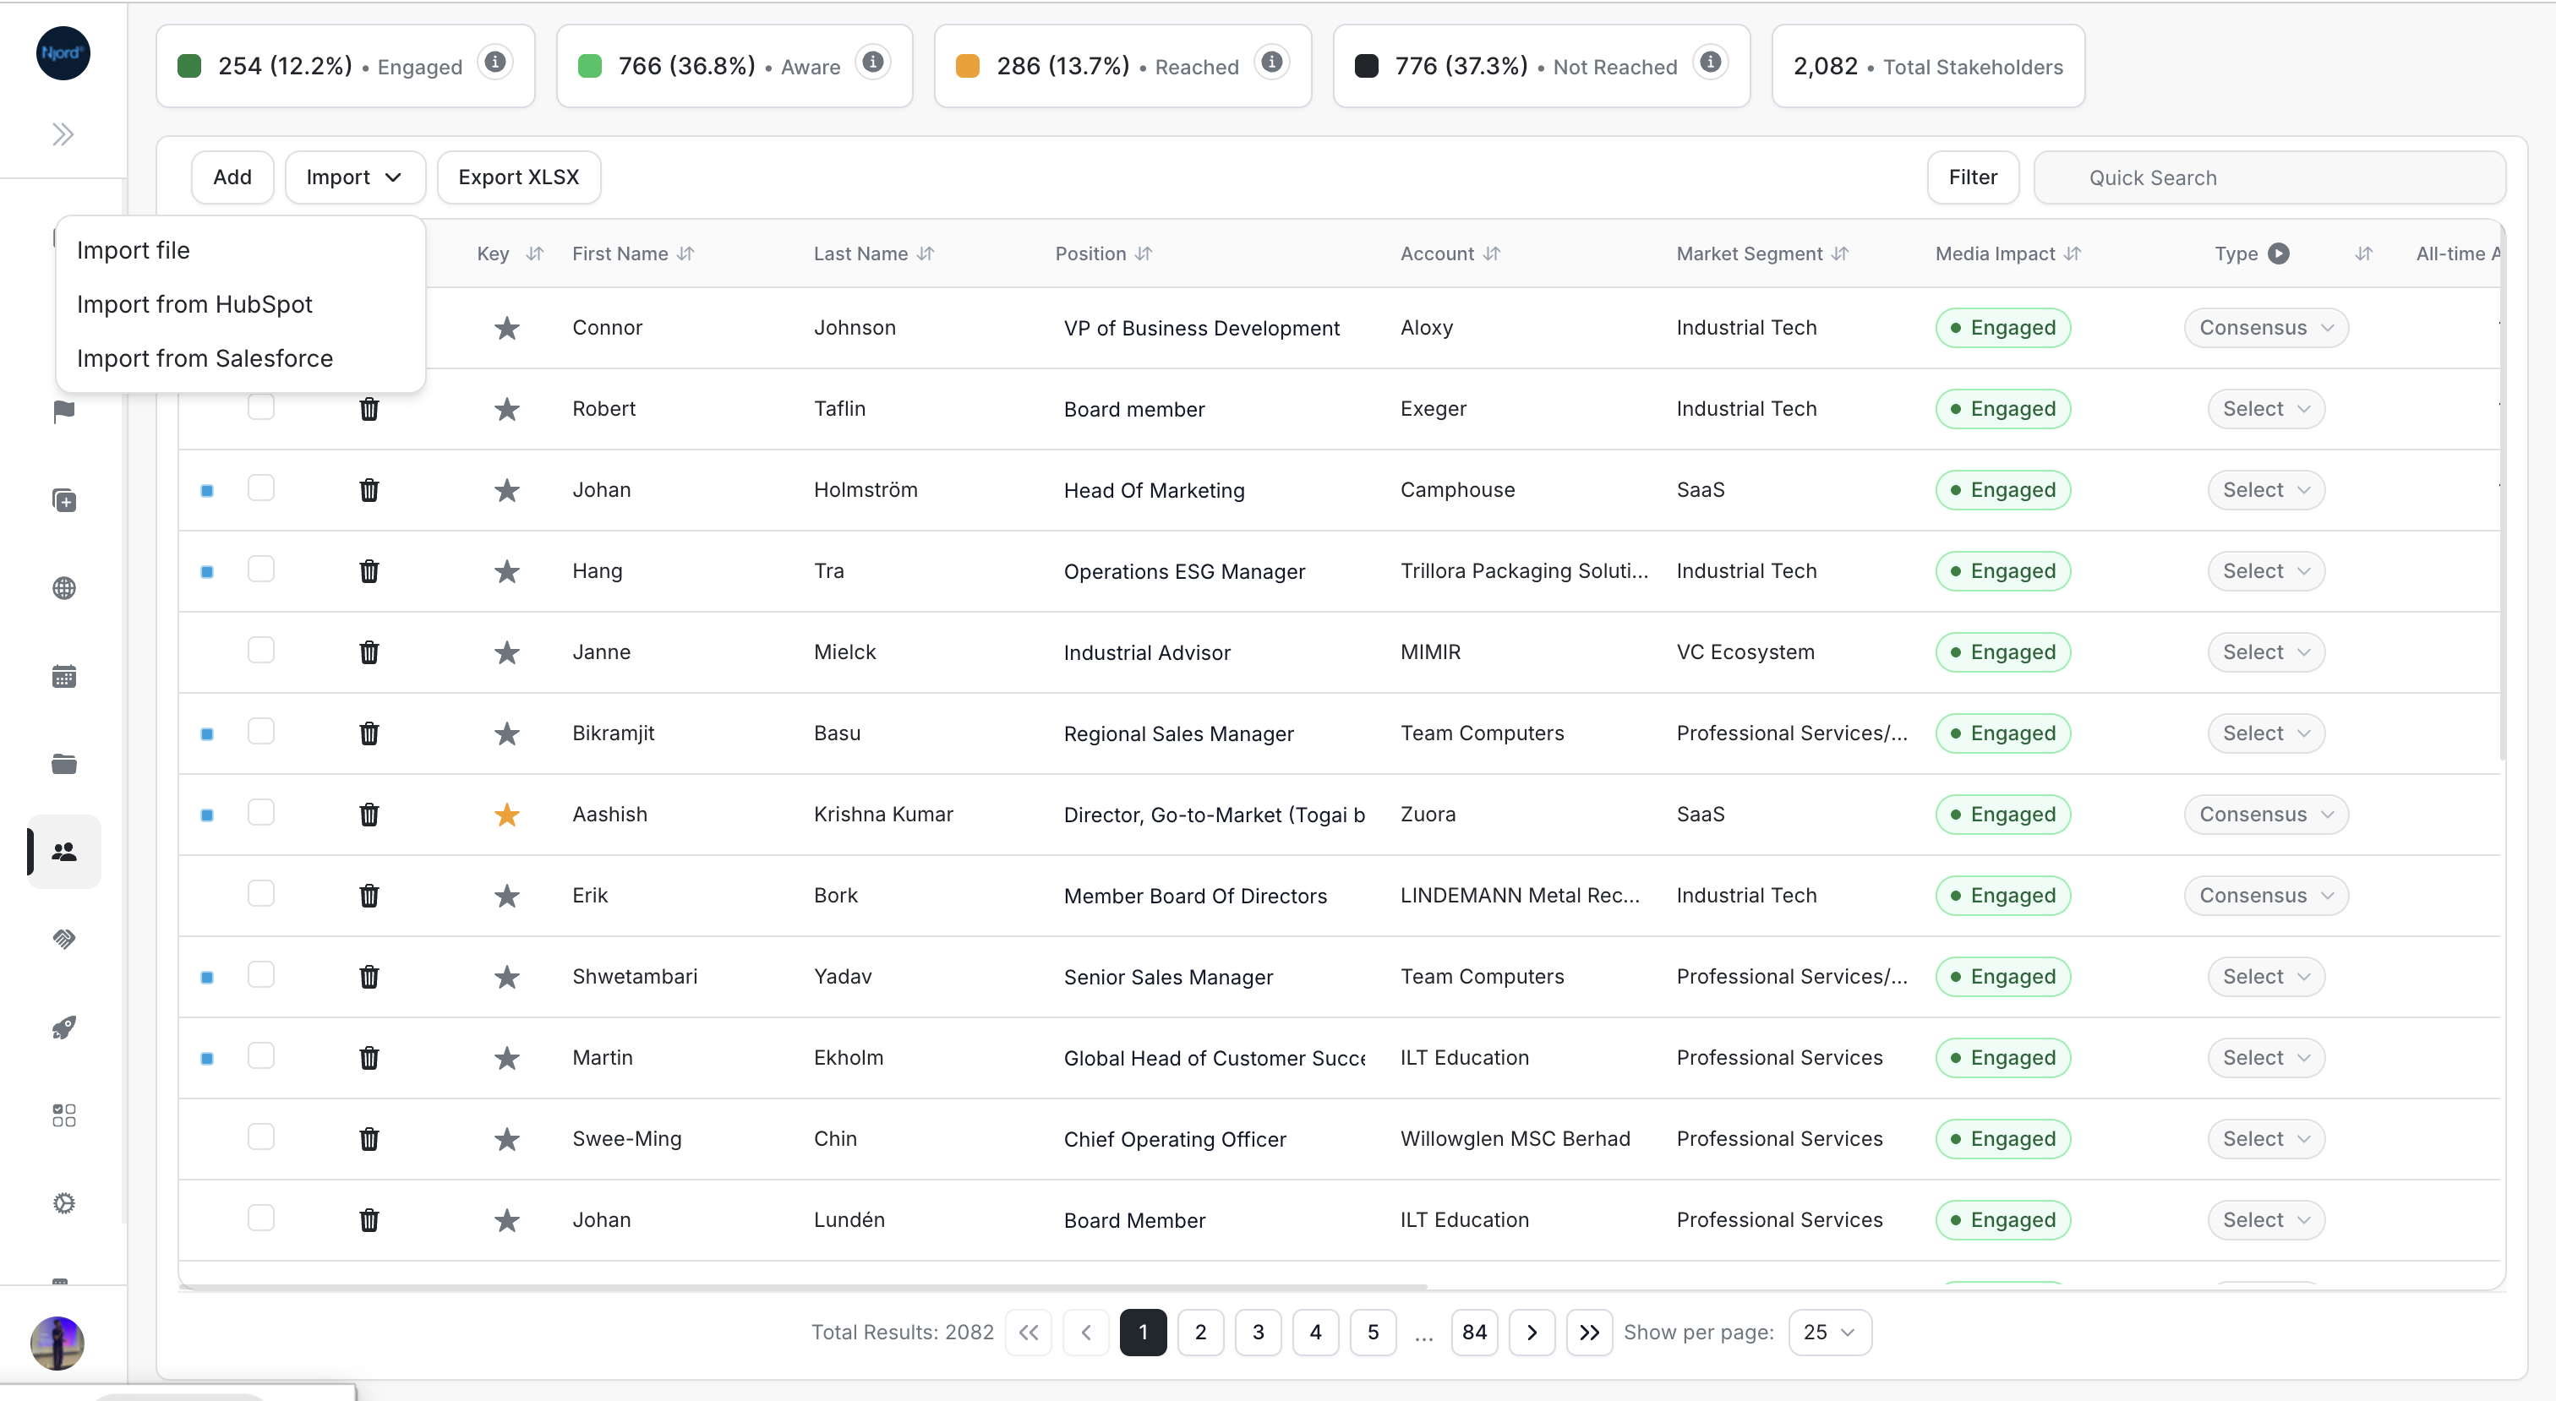Star Martin Ekholm as key stakeholder

[x=507, y=1058]
